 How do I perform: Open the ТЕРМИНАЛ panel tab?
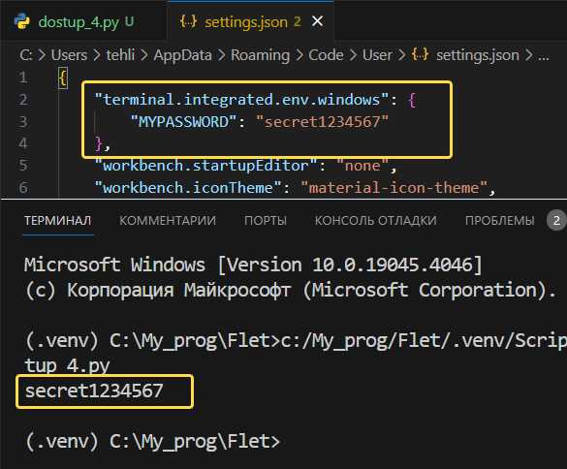58,220
